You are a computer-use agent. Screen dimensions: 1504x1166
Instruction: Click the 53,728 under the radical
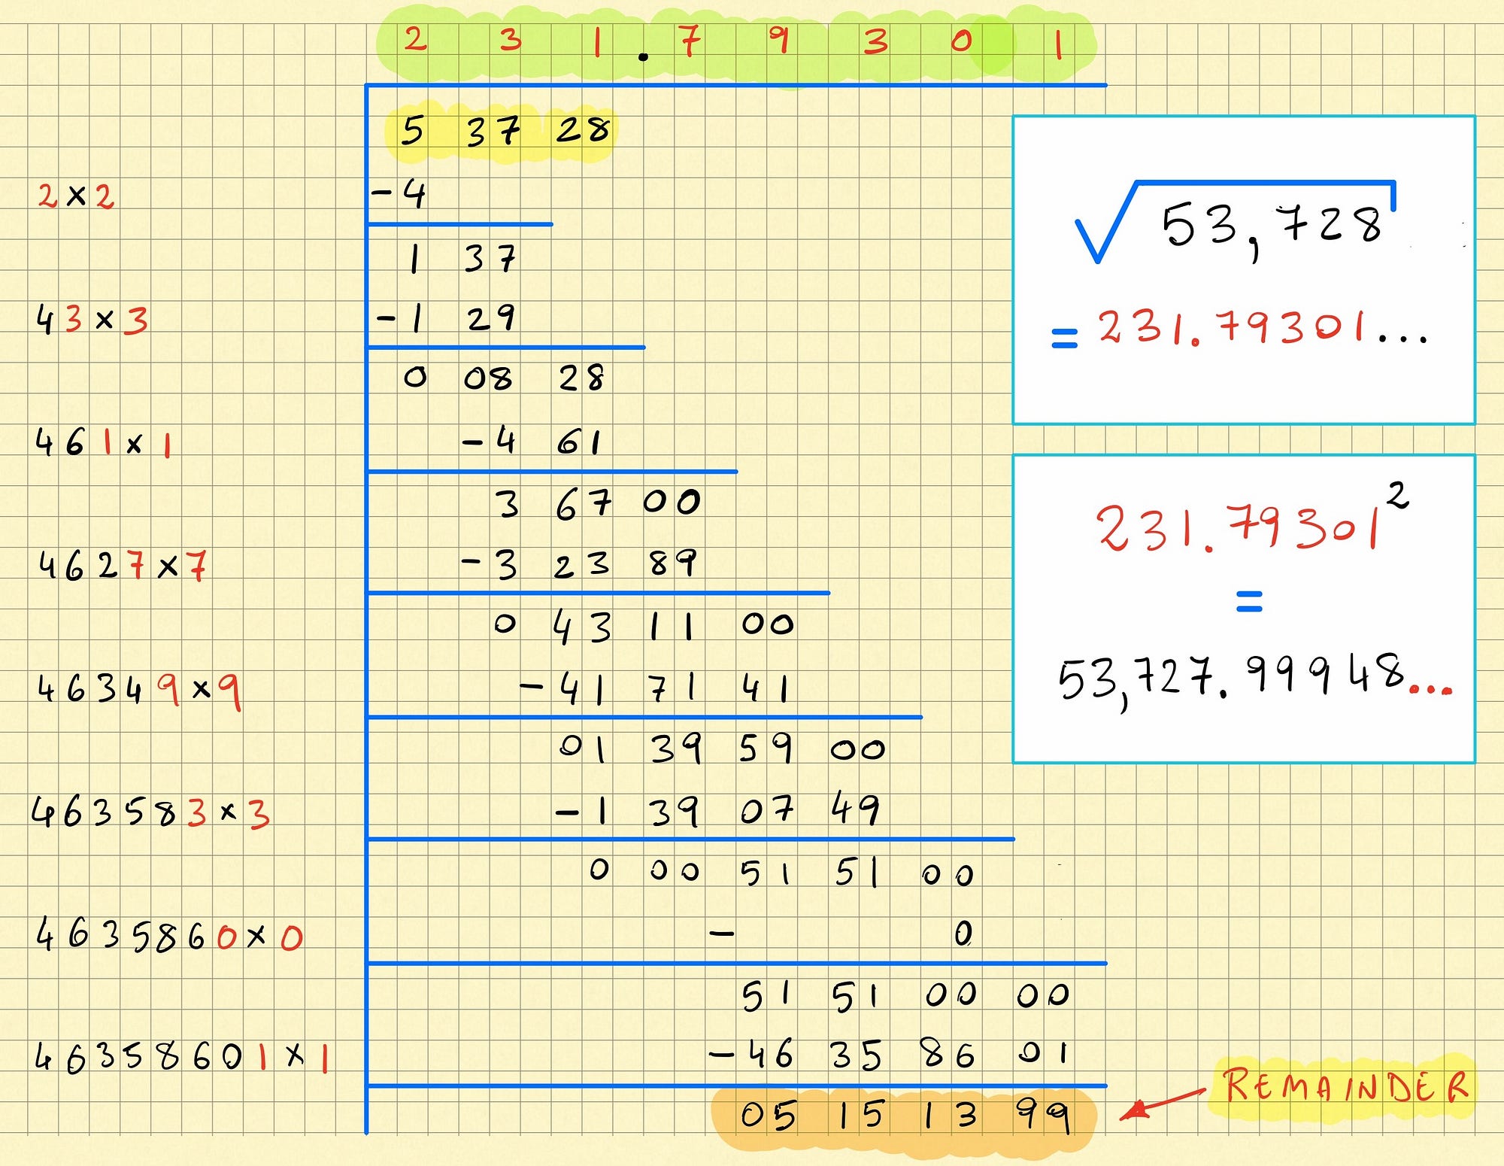(1272, 226)
